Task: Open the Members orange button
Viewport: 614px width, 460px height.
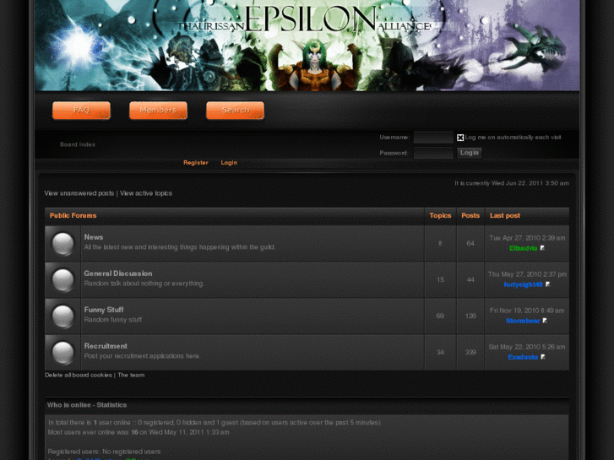Action: pos(158,111)
